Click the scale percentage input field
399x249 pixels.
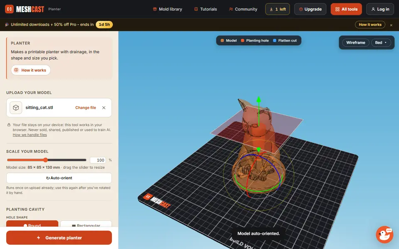pyautogui.click(x=98, y=160)
